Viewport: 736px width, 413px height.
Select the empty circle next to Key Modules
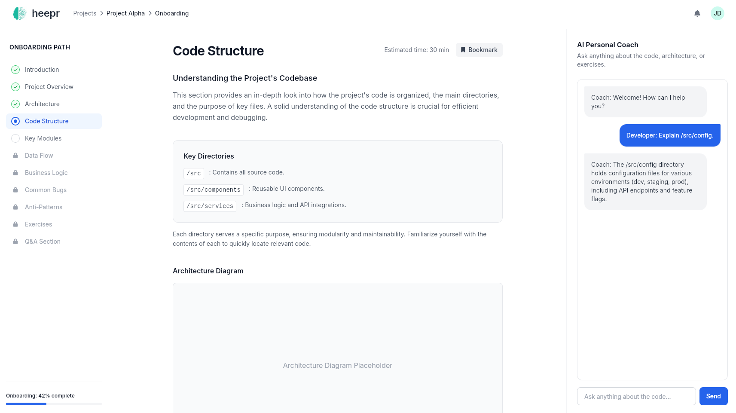click(15, 138)
